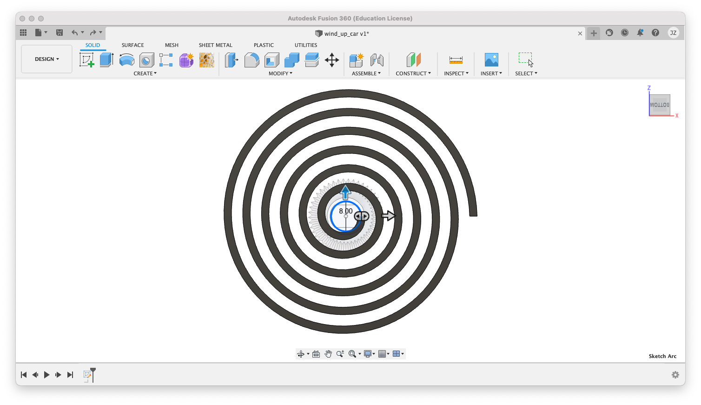Select the Shell tool icon

click(x=271, y=60)
